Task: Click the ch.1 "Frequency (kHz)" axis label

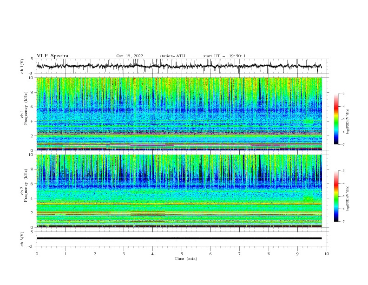Action: [x=26, y=109]
